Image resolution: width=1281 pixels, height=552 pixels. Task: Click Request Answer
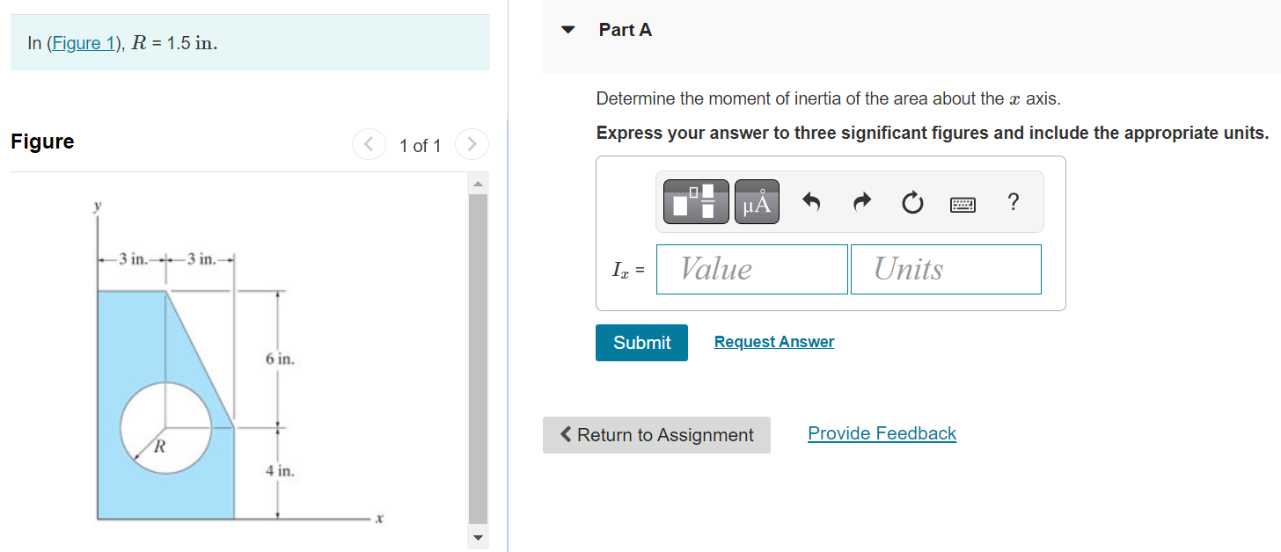(773, 341)
